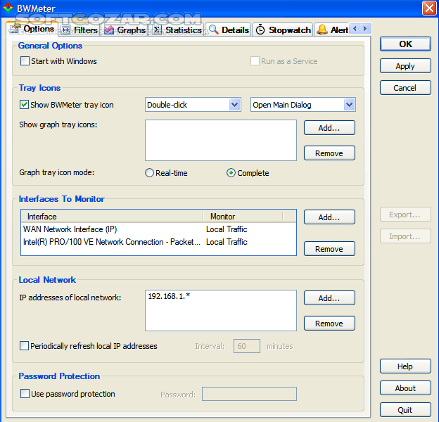Open Help from the side buttons

coord(405,366)
